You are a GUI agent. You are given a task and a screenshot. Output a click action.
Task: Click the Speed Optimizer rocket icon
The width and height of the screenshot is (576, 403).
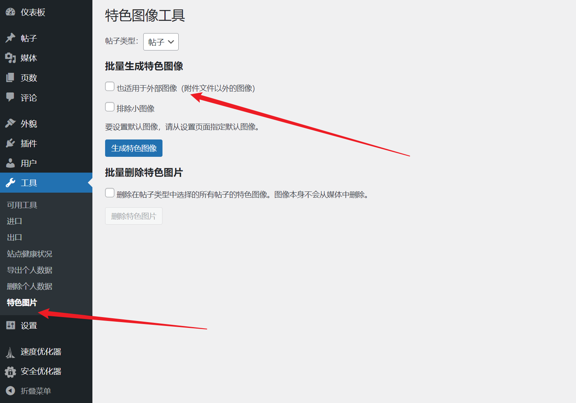point(10,352)
